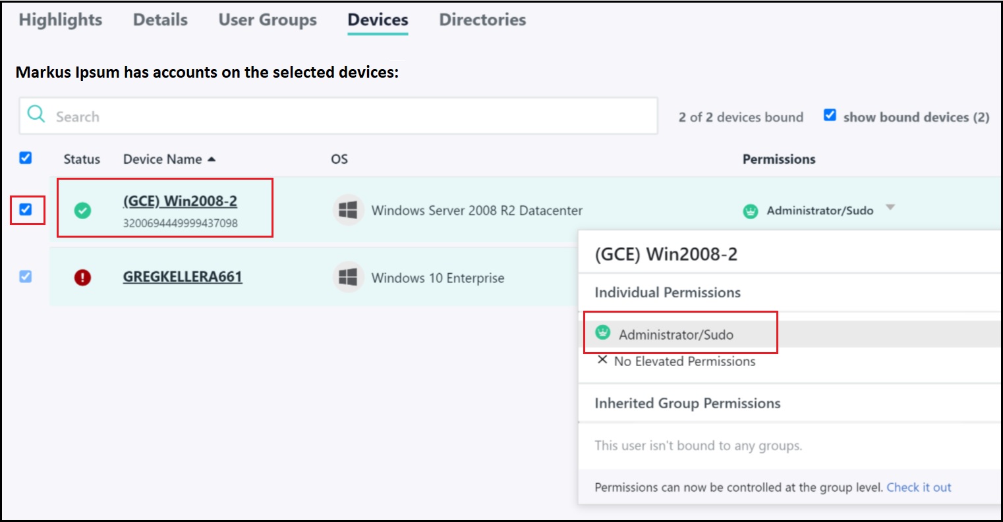The height and width of the screenshot is (522, 1003).
Task: Click the Windows icon beside Windows 10 Enterprise
Action: 349,277
